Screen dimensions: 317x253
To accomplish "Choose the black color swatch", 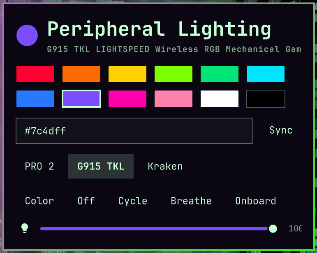I will pyautogui.click(x=266, y=99).
